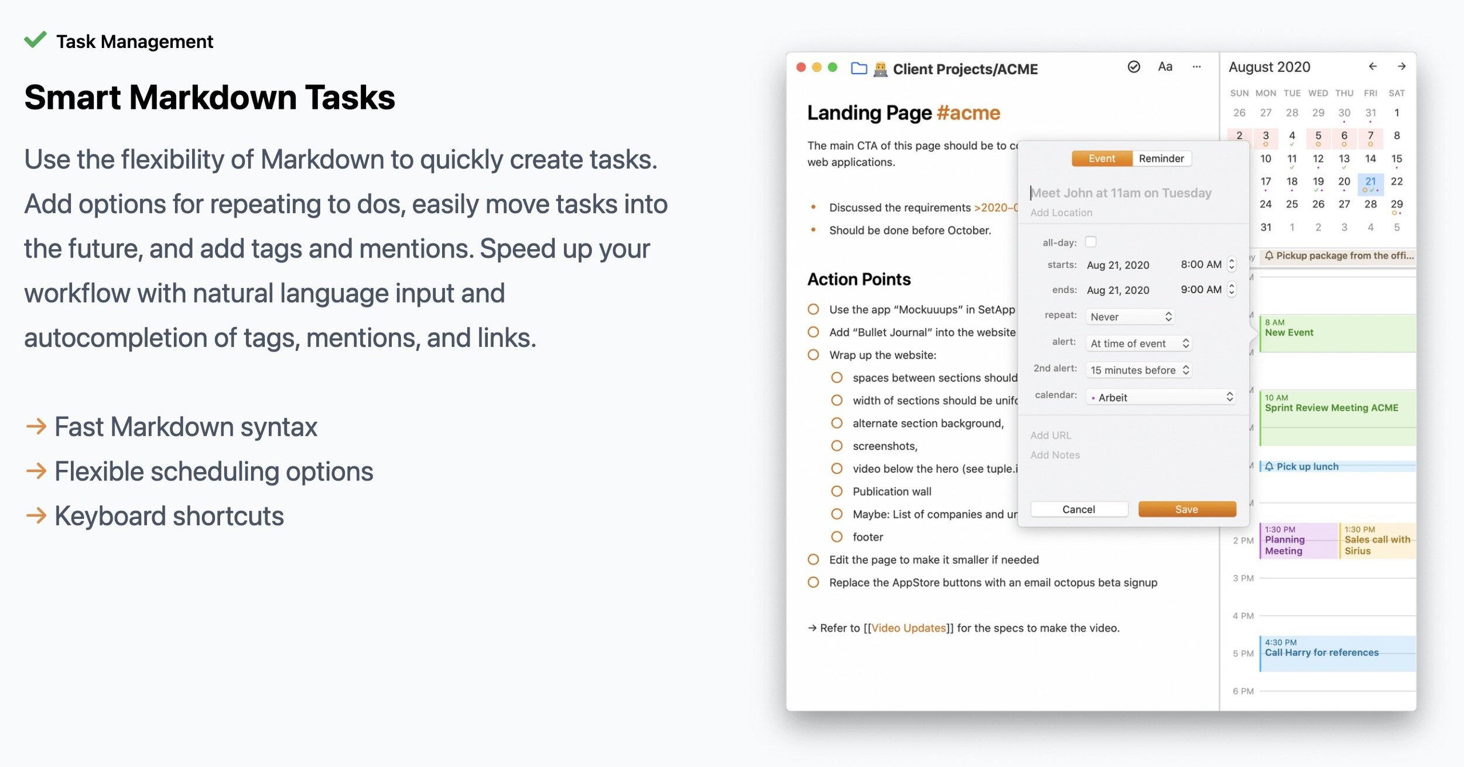The image size is (1464, 767).
Task: Complete the Publication wall task circle
Action: click(837, 491)
